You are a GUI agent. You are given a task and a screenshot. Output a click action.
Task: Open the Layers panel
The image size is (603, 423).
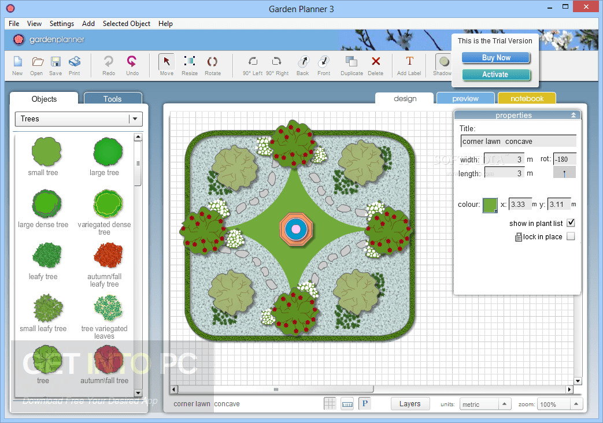coord(410,403)
